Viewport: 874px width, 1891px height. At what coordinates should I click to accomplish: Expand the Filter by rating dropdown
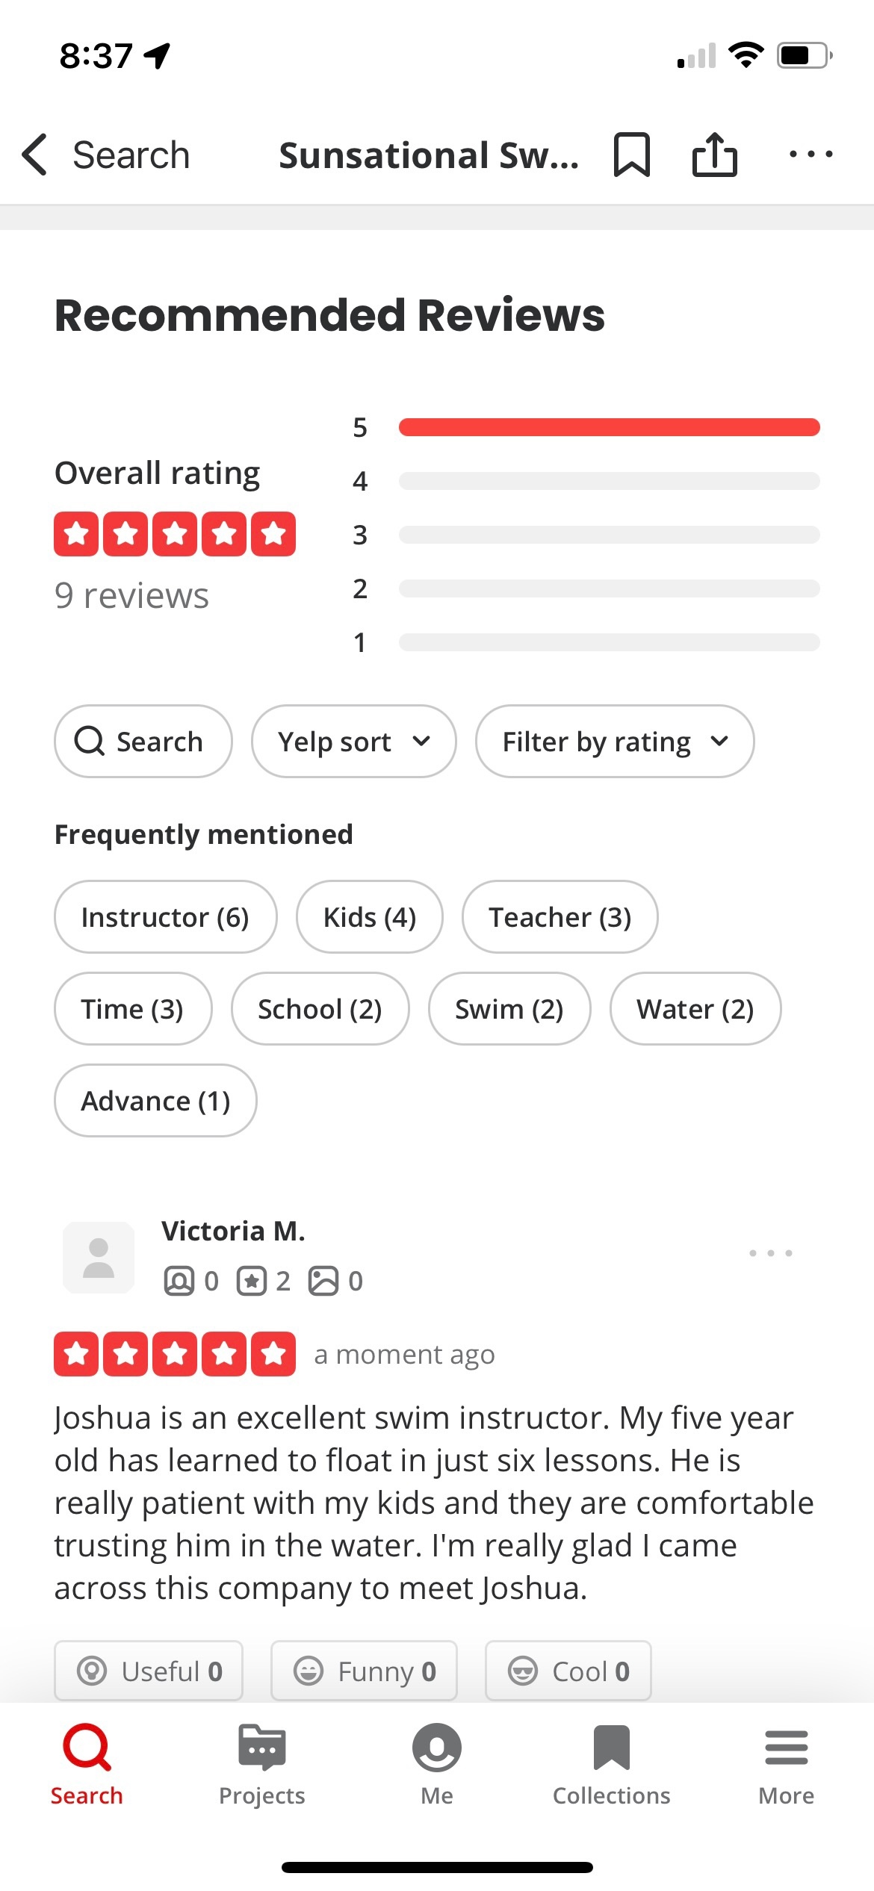[x=614, y=742]
